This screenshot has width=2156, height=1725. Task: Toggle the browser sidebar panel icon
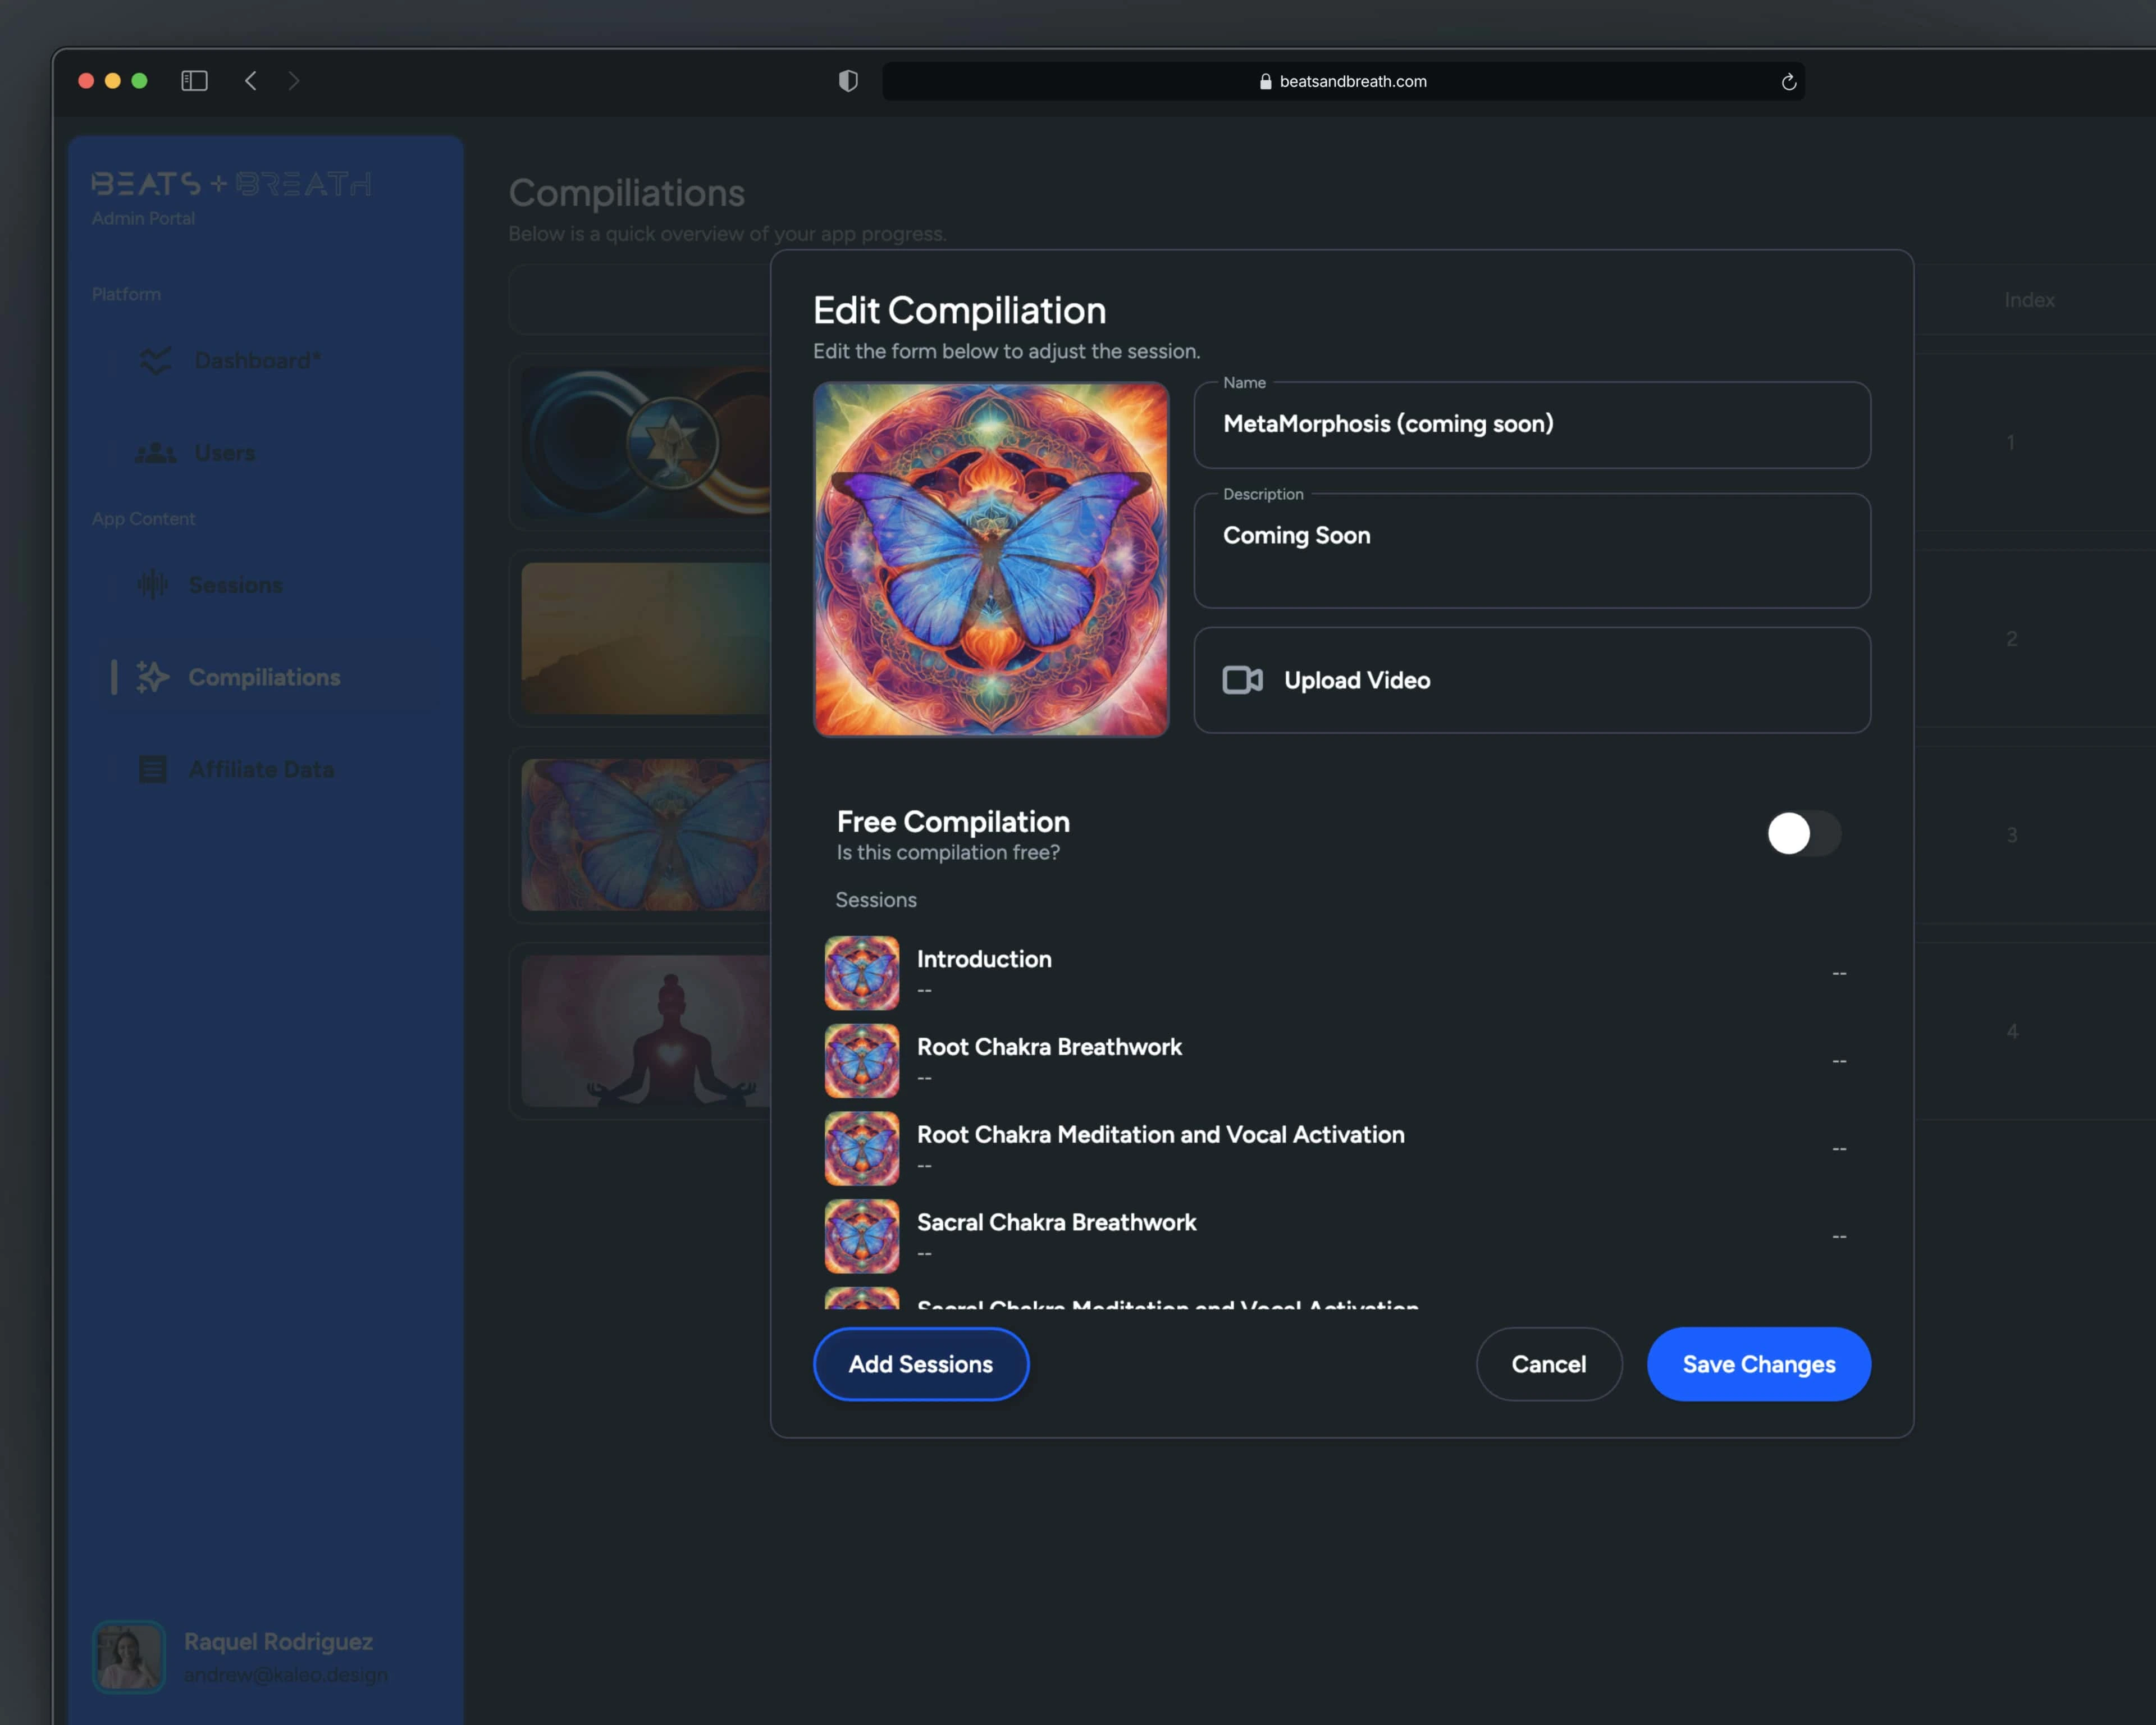pyautogui.click(x=194, y=81)
